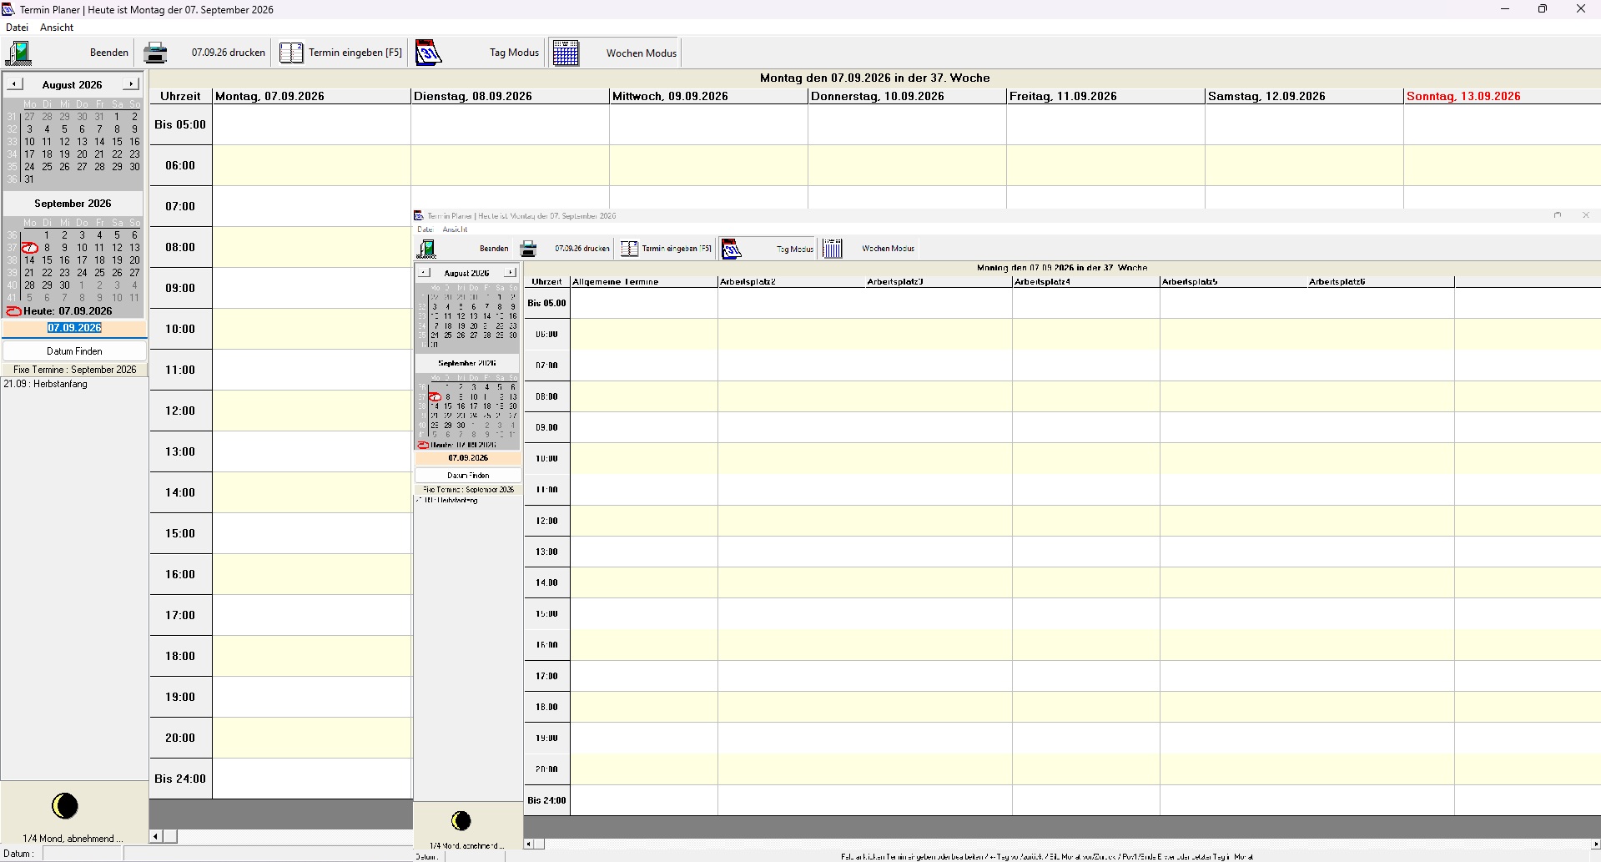Select the Sonntag, 13.09.2026 column header

point(1463,96)
